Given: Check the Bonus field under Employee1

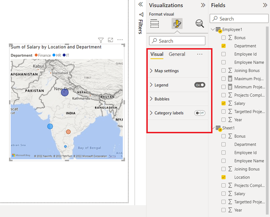Looking at the screenshot, I should click(223, 38).
